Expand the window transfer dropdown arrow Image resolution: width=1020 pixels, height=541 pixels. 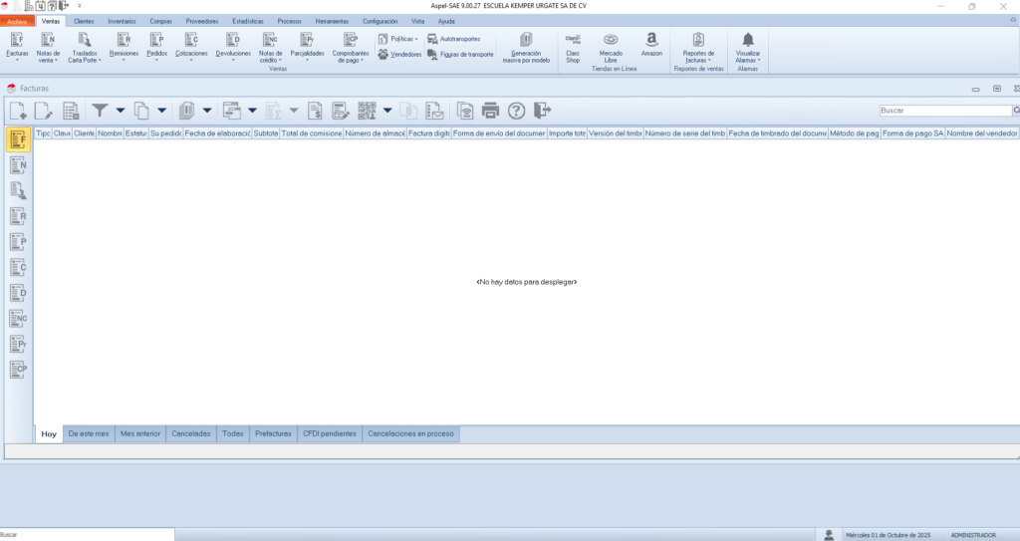252,111
